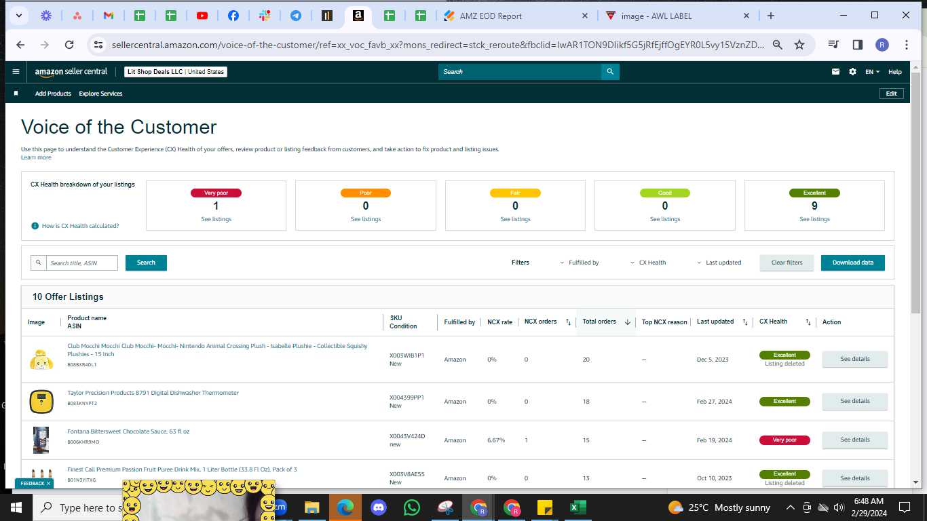Open Microsoft Edge from the taskbar

tap(345, 507)
